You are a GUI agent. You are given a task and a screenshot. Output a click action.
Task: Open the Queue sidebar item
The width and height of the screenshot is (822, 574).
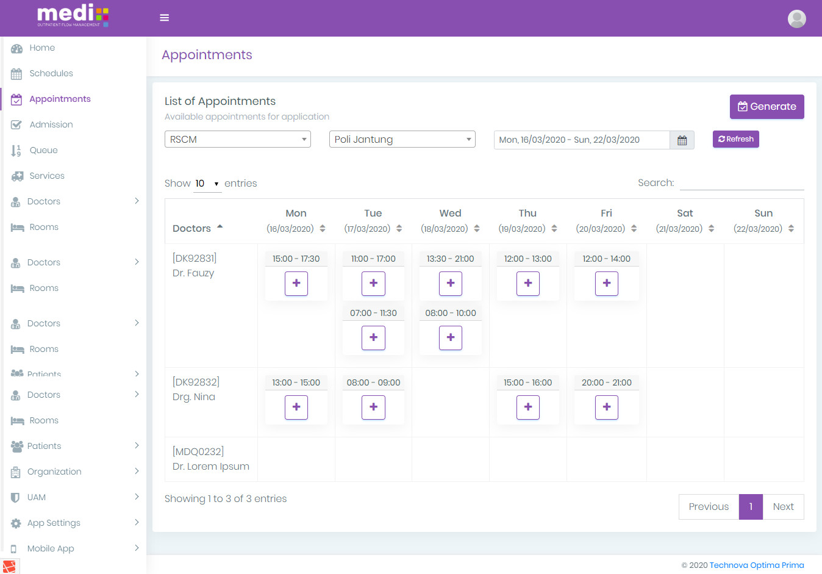click(43, 150)
